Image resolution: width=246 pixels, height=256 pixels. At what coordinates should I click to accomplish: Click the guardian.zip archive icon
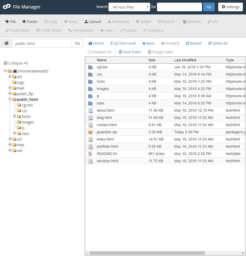point(90,132)
